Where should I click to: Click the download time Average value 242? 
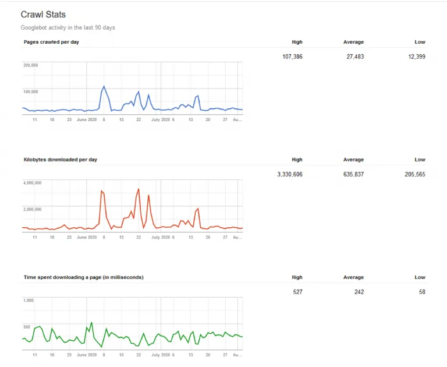(359, 292)
